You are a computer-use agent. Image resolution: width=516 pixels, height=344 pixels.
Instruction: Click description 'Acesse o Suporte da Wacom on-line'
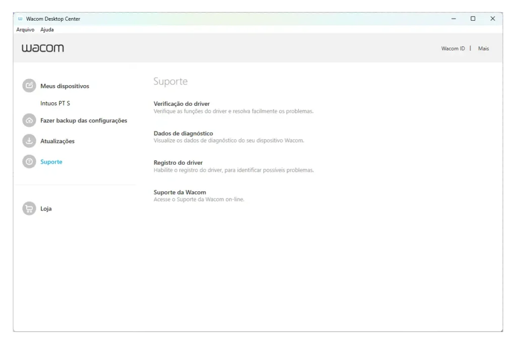point(199,199)
